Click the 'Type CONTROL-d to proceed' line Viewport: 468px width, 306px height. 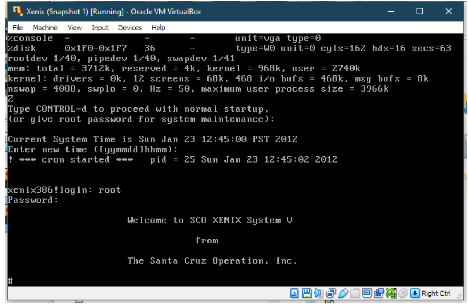pyautogui.click(x=138, y=109)
